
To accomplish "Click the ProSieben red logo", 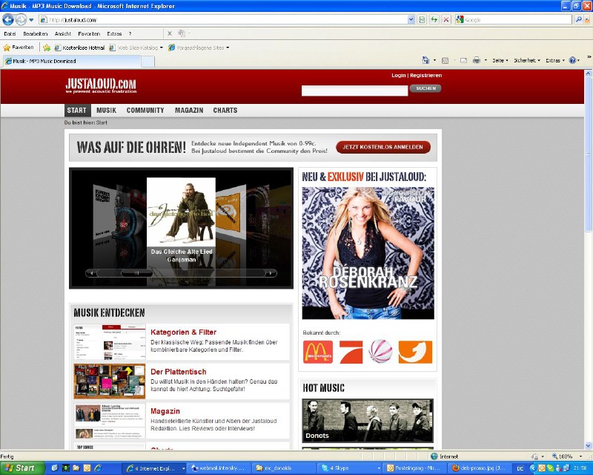I will pos(351,351).
